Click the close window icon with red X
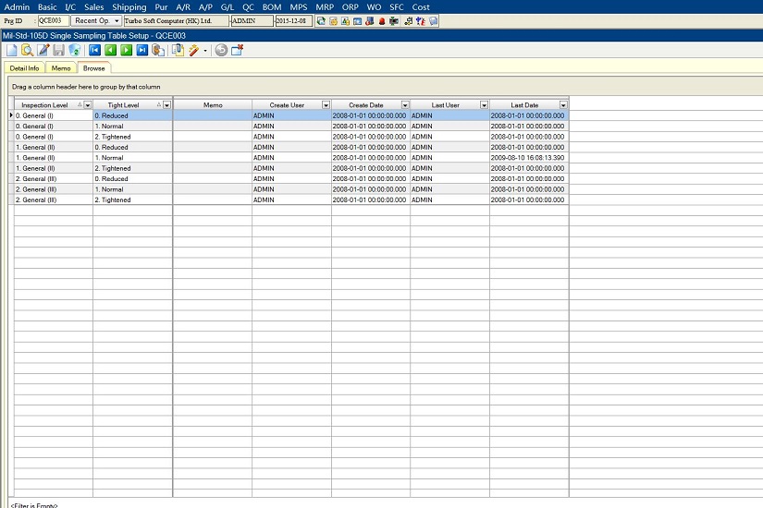The height and width of the screenshot is (508, 763). 238,50
